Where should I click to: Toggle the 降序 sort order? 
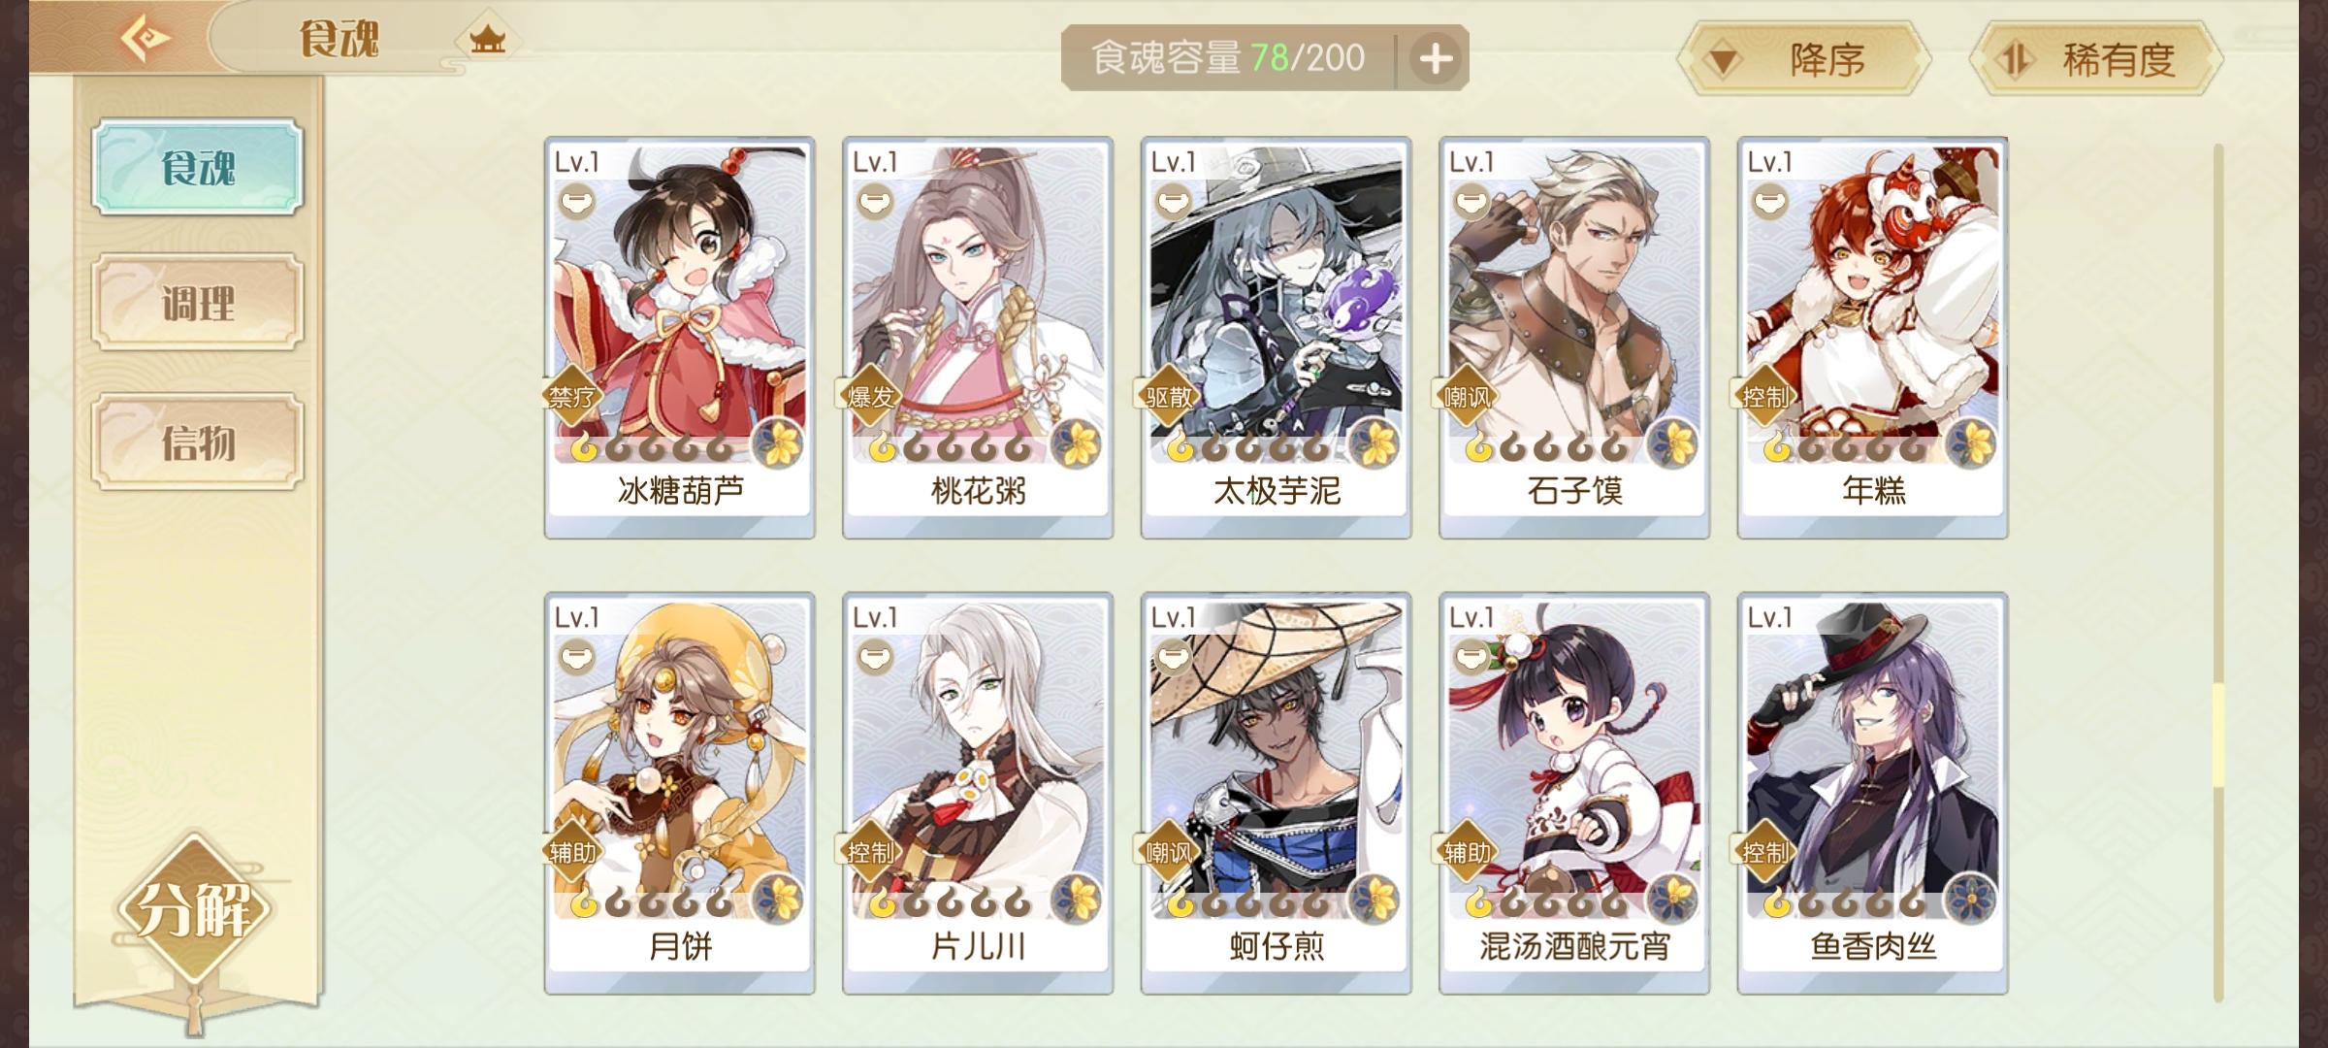click(1803, 59)
